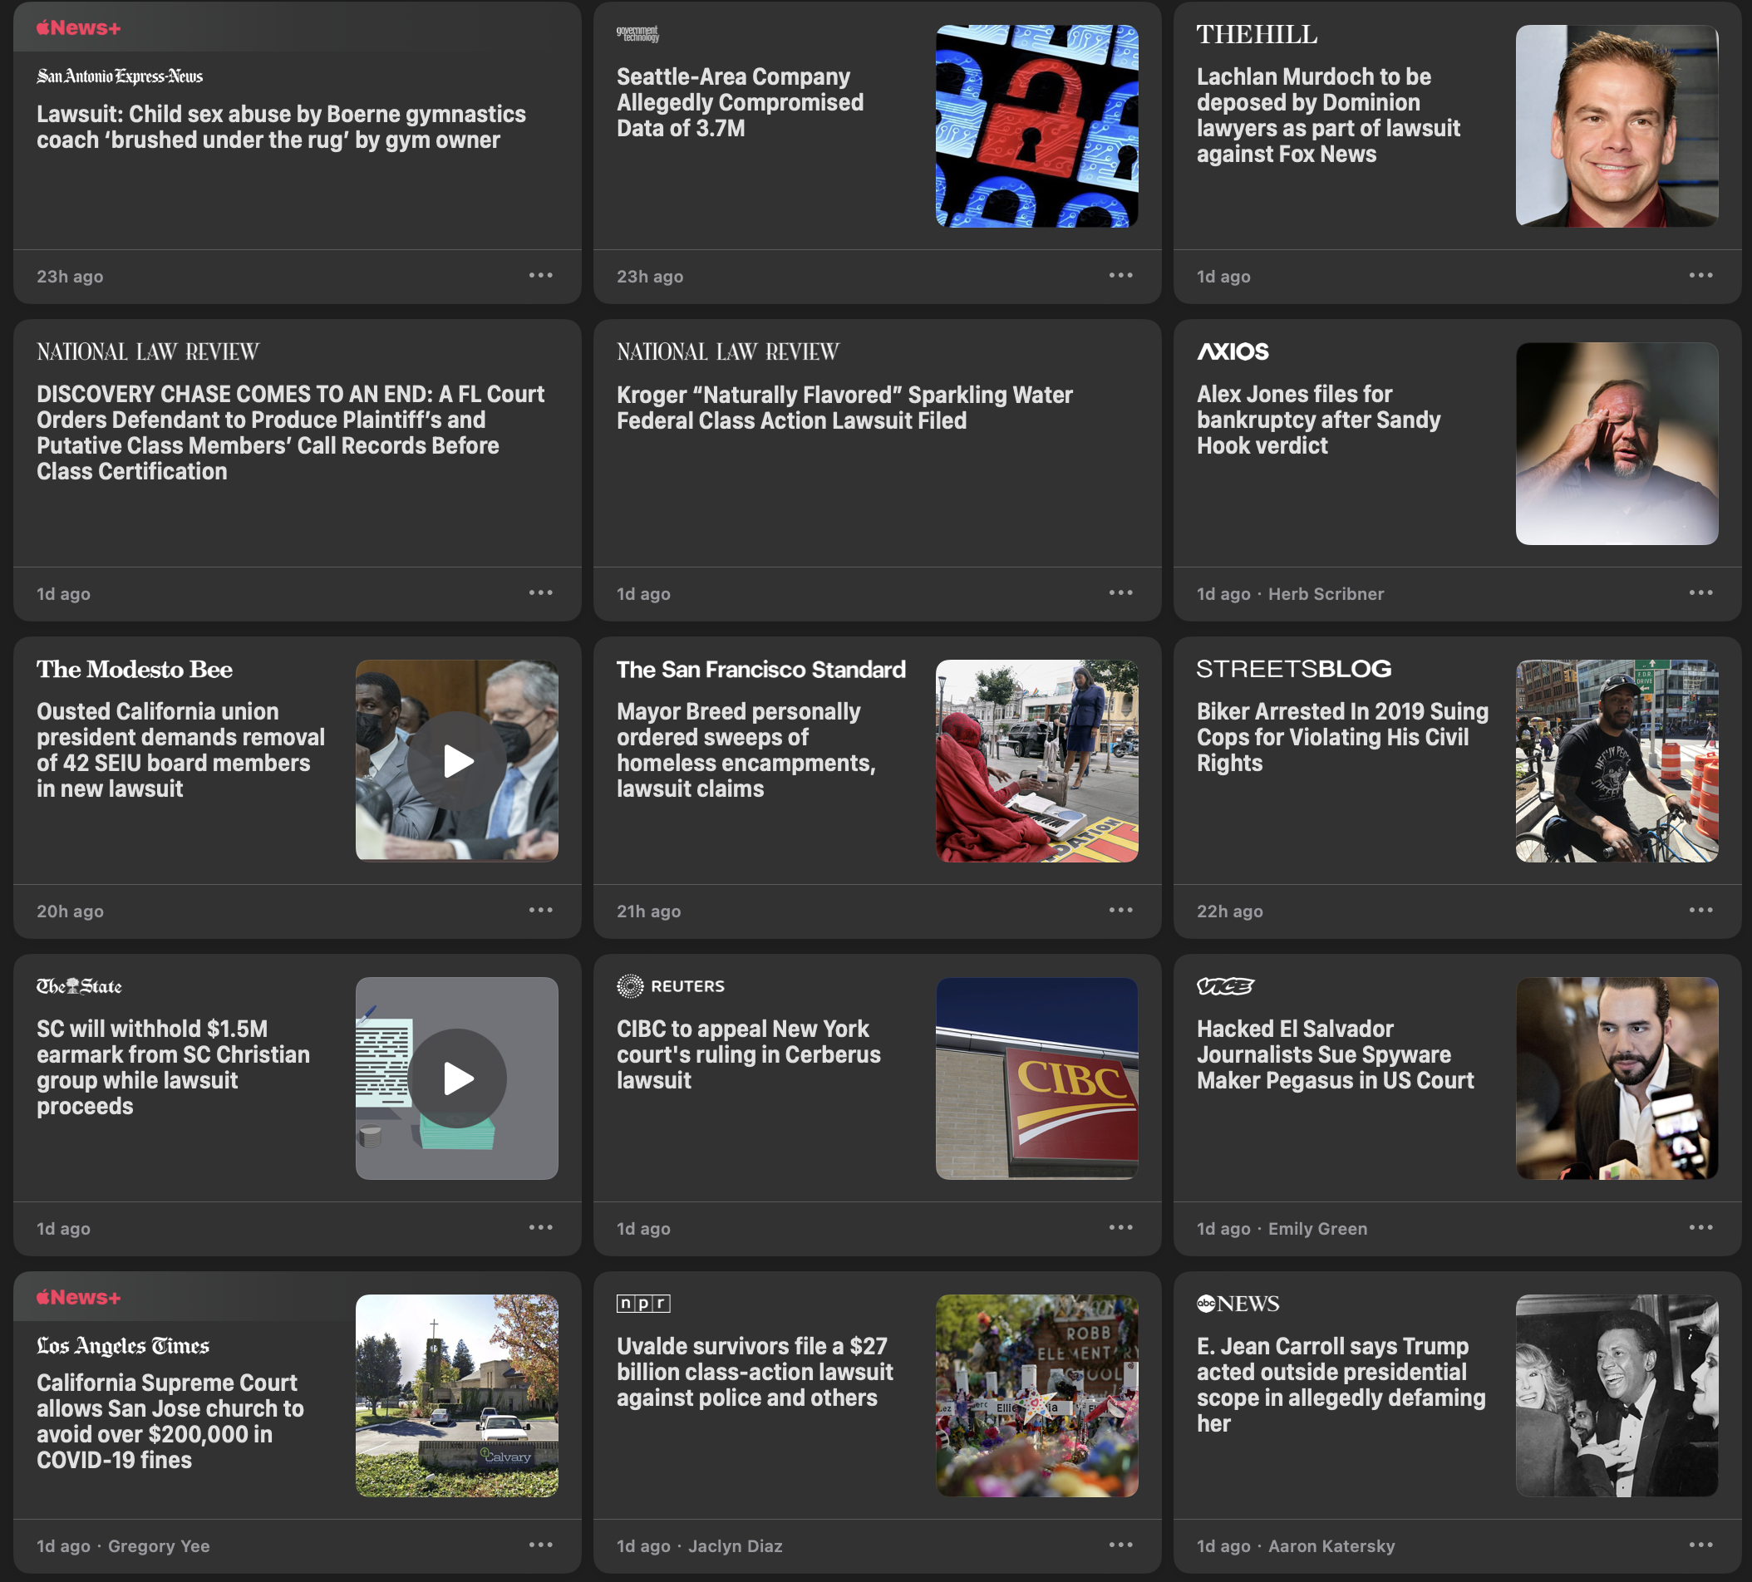Open more menu for E. Jean Carroll article
This screenshot has width=1752, height=1582.
(x=1700, y=1544)
